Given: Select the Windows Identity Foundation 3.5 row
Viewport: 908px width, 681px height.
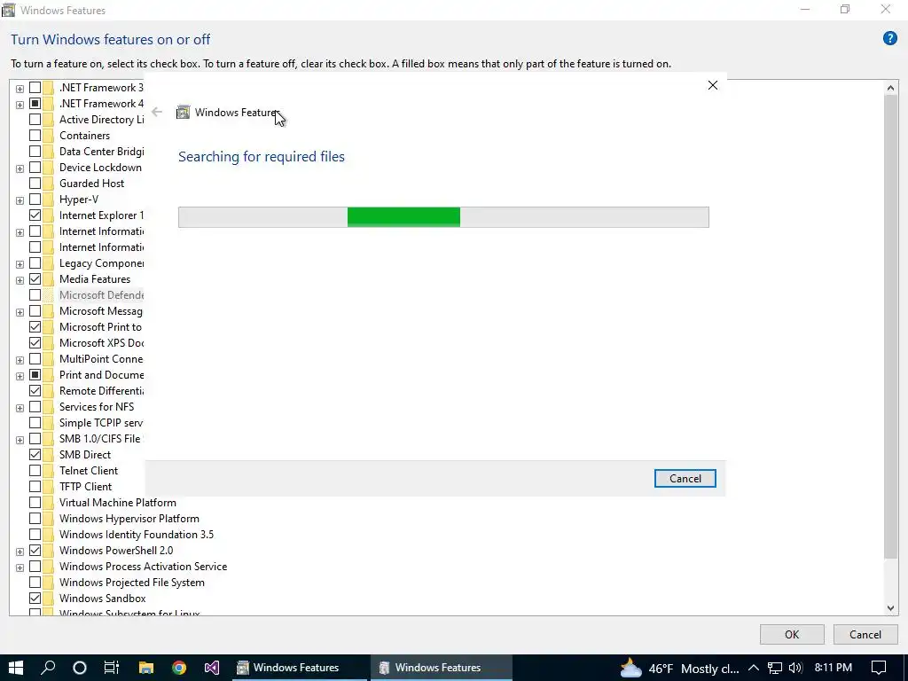Looking at the screenshot, I should point(136,535).
